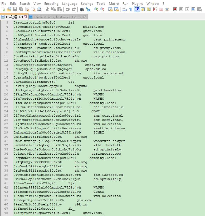
Task: Click the Redo arrow icon
Action: [x=74, y=9]
